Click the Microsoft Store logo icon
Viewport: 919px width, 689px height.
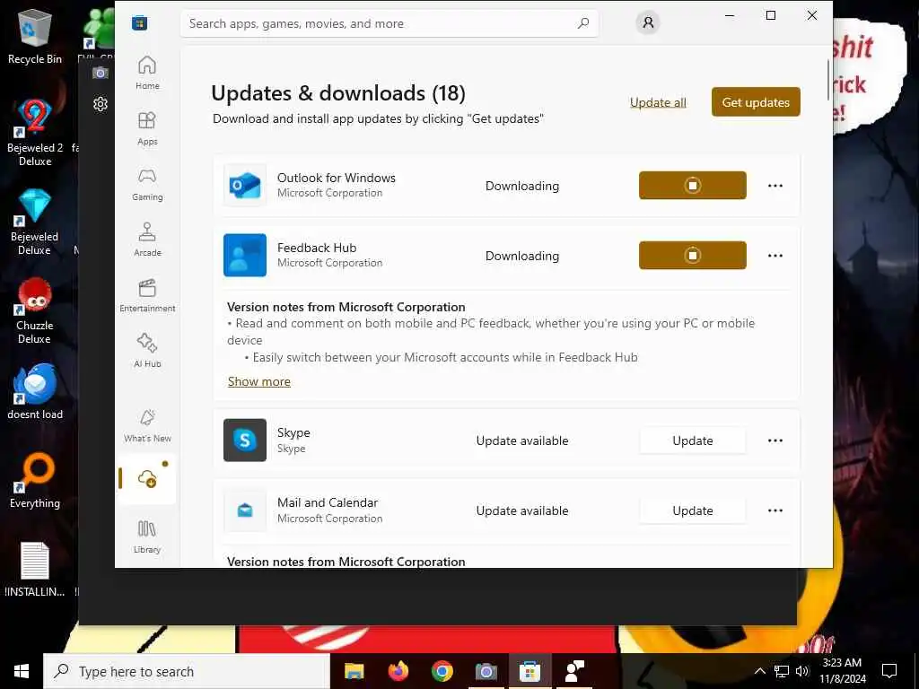click(139, 23)
